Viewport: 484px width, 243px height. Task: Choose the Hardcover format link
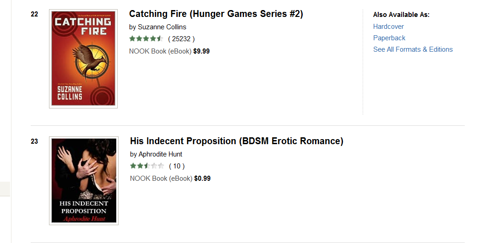pyautogui.click(x=388, y=27)
